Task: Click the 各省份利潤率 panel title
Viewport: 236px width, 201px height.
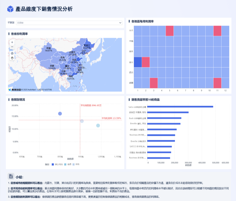Action: coord(19,34)
